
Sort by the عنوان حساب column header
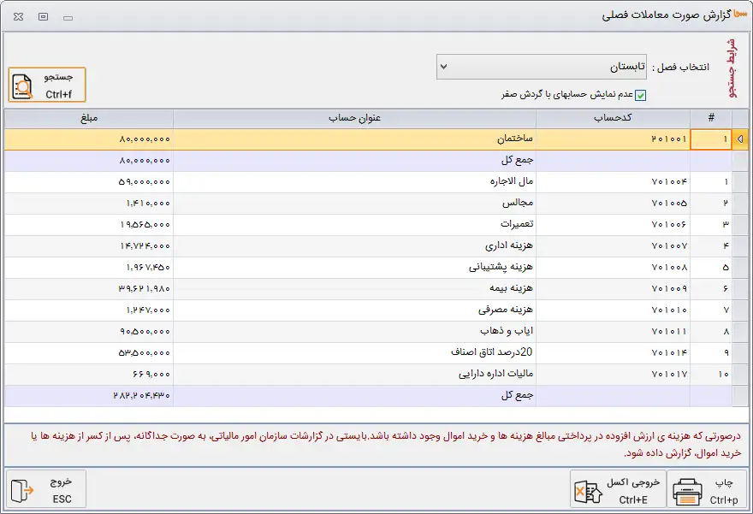click(x=354, y=118)
